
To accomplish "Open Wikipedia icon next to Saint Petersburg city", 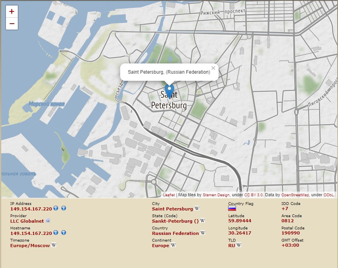I will (197, 208).
